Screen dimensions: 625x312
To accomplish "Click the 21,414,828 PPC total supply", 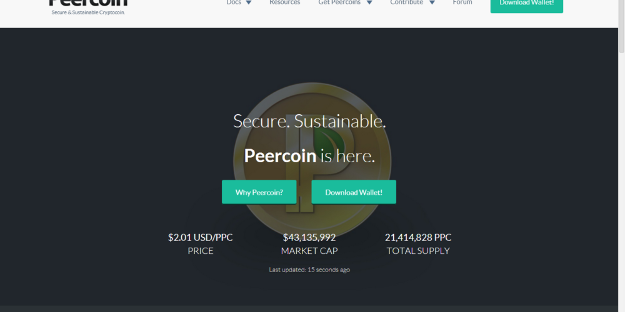I will pos(418,238).
